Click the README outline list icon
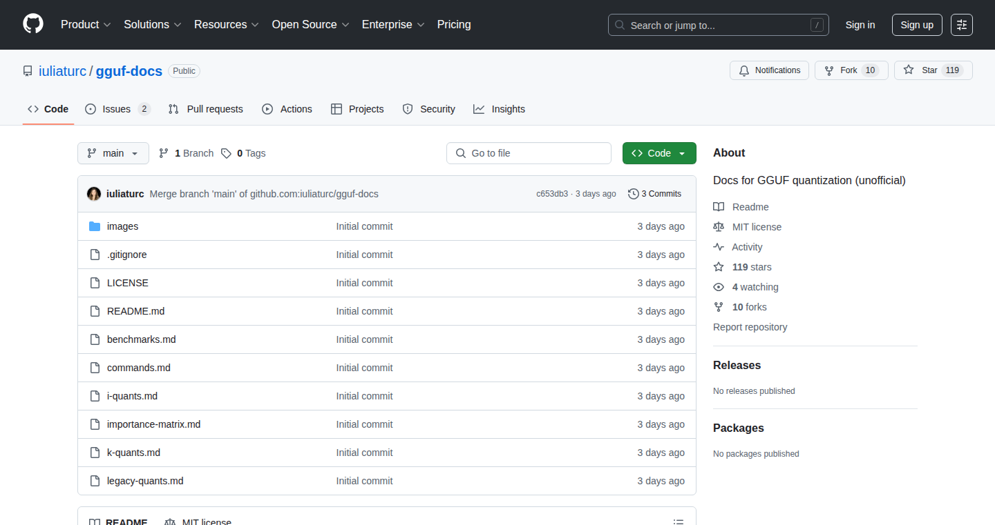995x525 pixels. (x=679, y=522)
